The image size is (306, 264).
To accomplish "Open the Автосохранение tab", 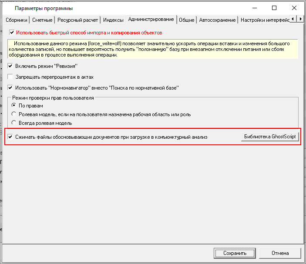I will point(217,20).
